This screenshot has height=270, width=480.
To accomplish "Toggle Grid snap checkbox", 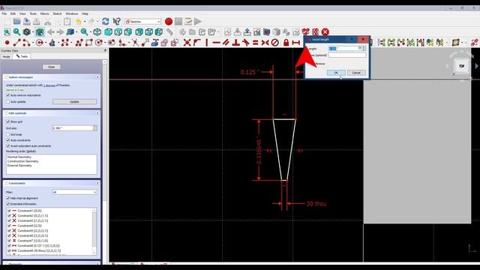I will [x=8, y=134].
